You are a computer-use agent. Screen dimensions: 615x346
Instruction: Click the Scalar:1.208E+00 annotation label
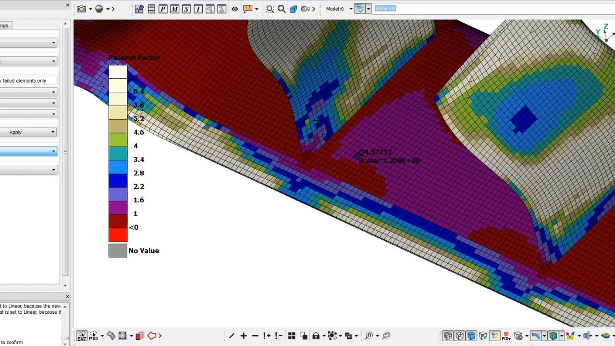click(389, 161)
